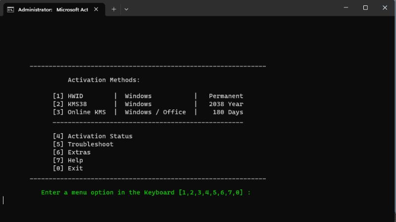Select the Administrator: Microsoft Act tab
The width and height of the screenshot is (396, 222).
[x=52, y=9]
